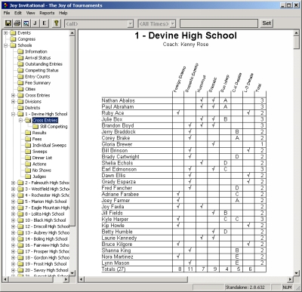
Task: Collapse the Schools tree node
Action: tap(5, 45)
